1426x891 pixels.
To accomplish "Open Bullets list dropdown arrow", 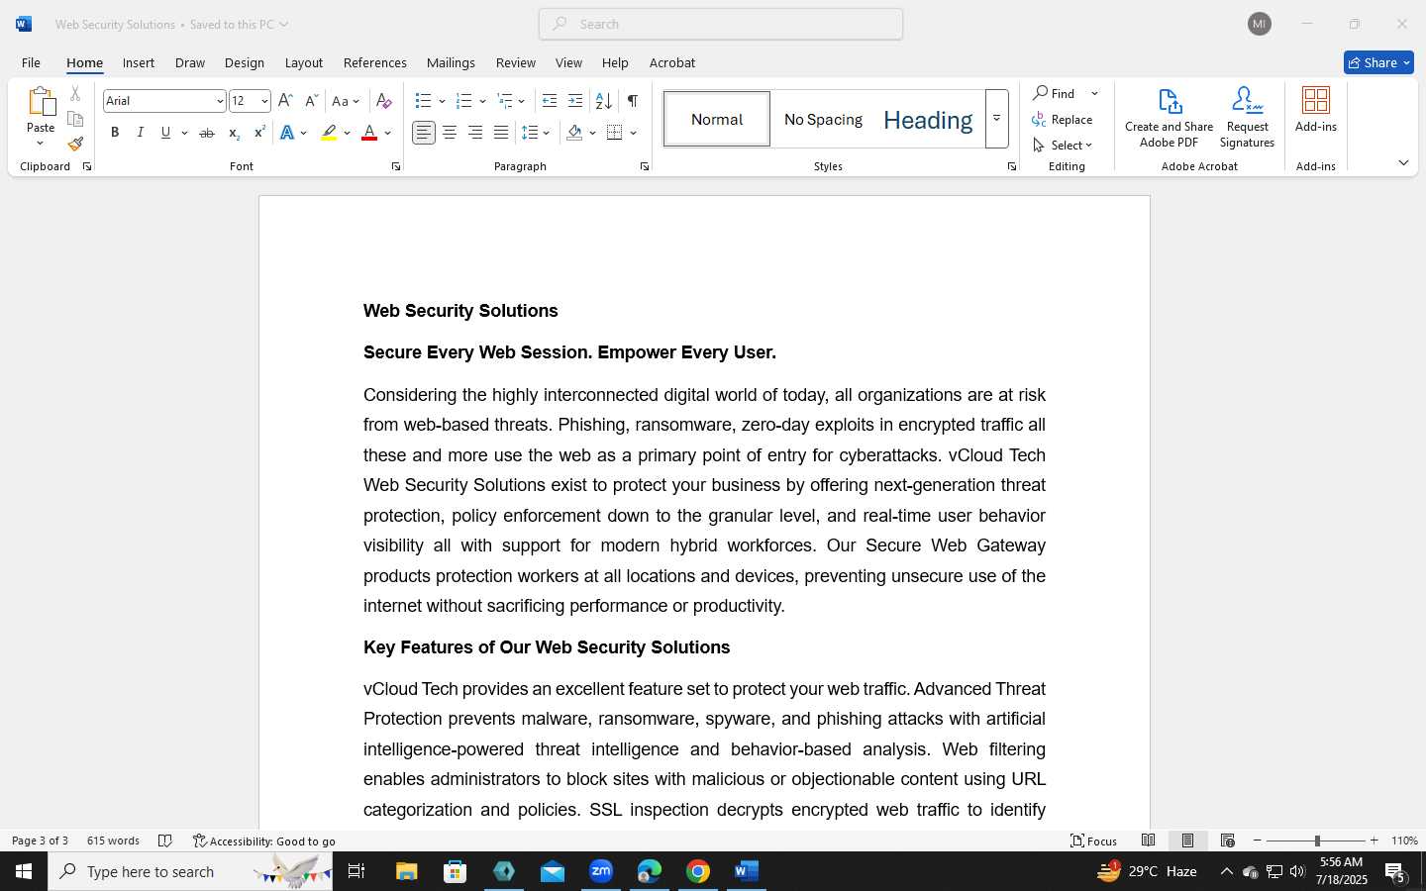I will 442,101.
